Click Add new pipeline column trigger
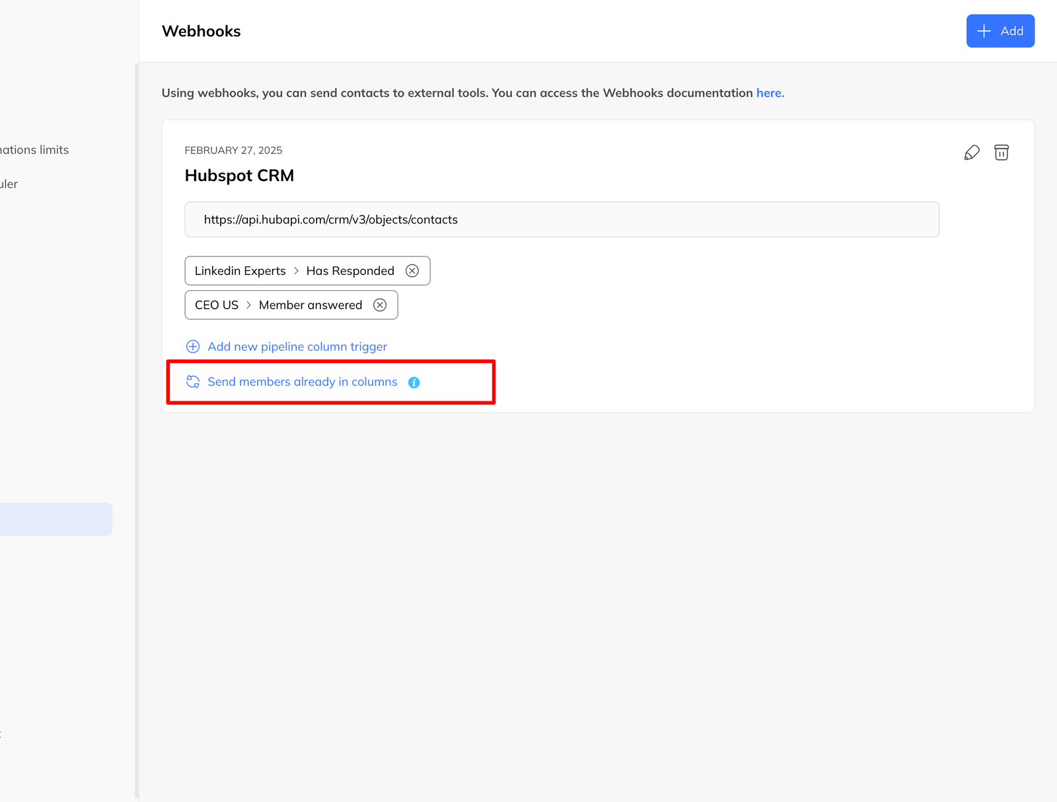This screenshot has height=802, width=1057. click(x=297, y=347)
